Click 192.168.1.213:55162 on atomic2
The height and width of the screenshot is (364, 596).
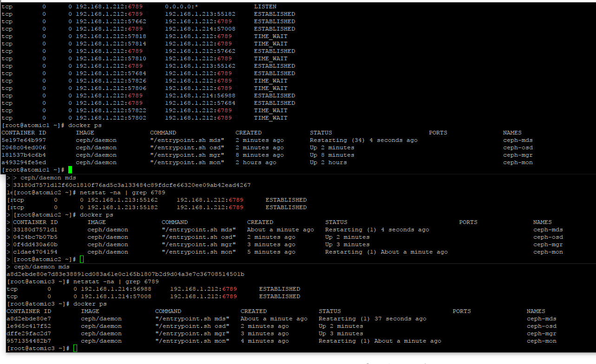(123, 200)
